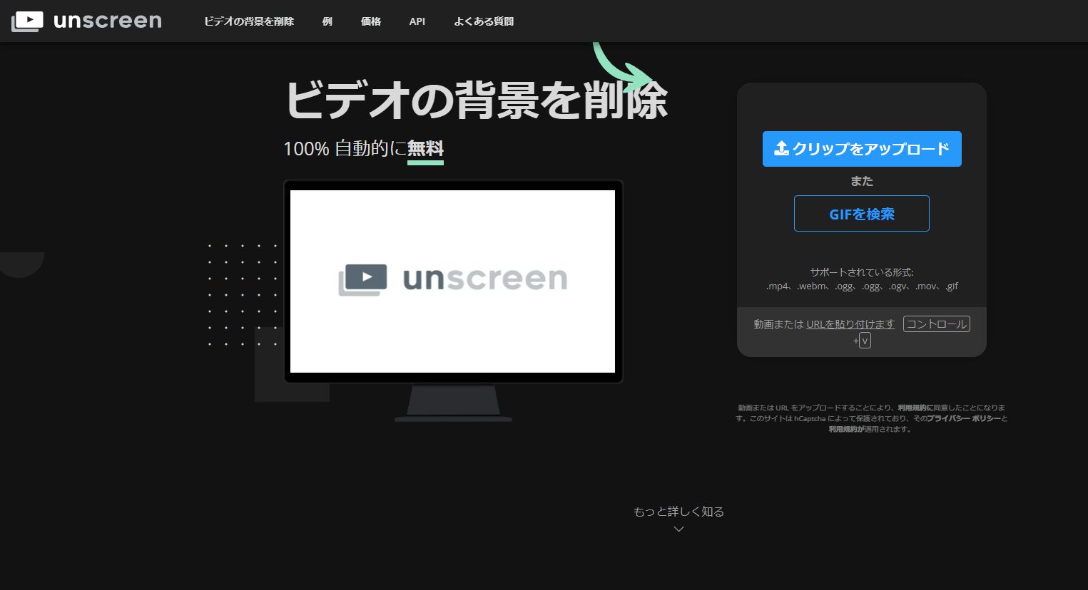Click the upload icon on the blue button
1088x590 pixels.
tap(781, 148)
